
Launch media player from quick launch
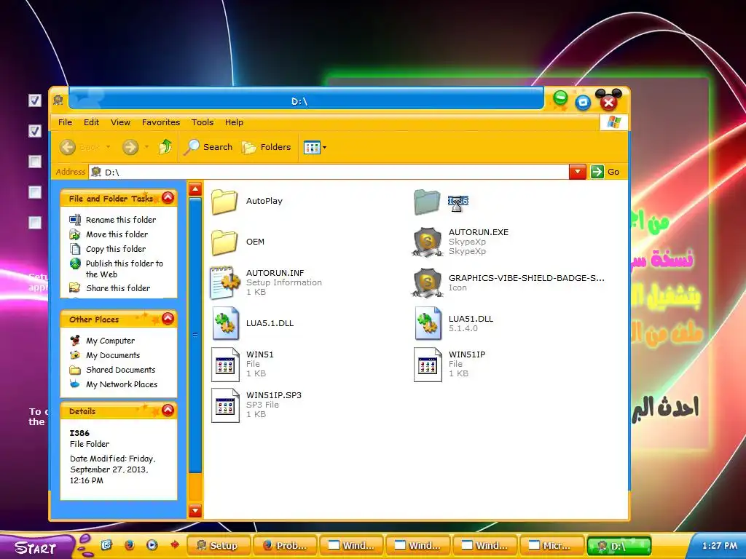click(152, 544)
